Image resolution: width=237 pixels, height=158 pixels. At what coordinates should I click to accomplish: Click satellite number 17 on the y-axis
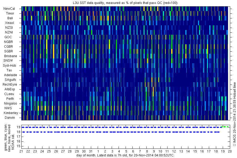[x=18, y=137]
